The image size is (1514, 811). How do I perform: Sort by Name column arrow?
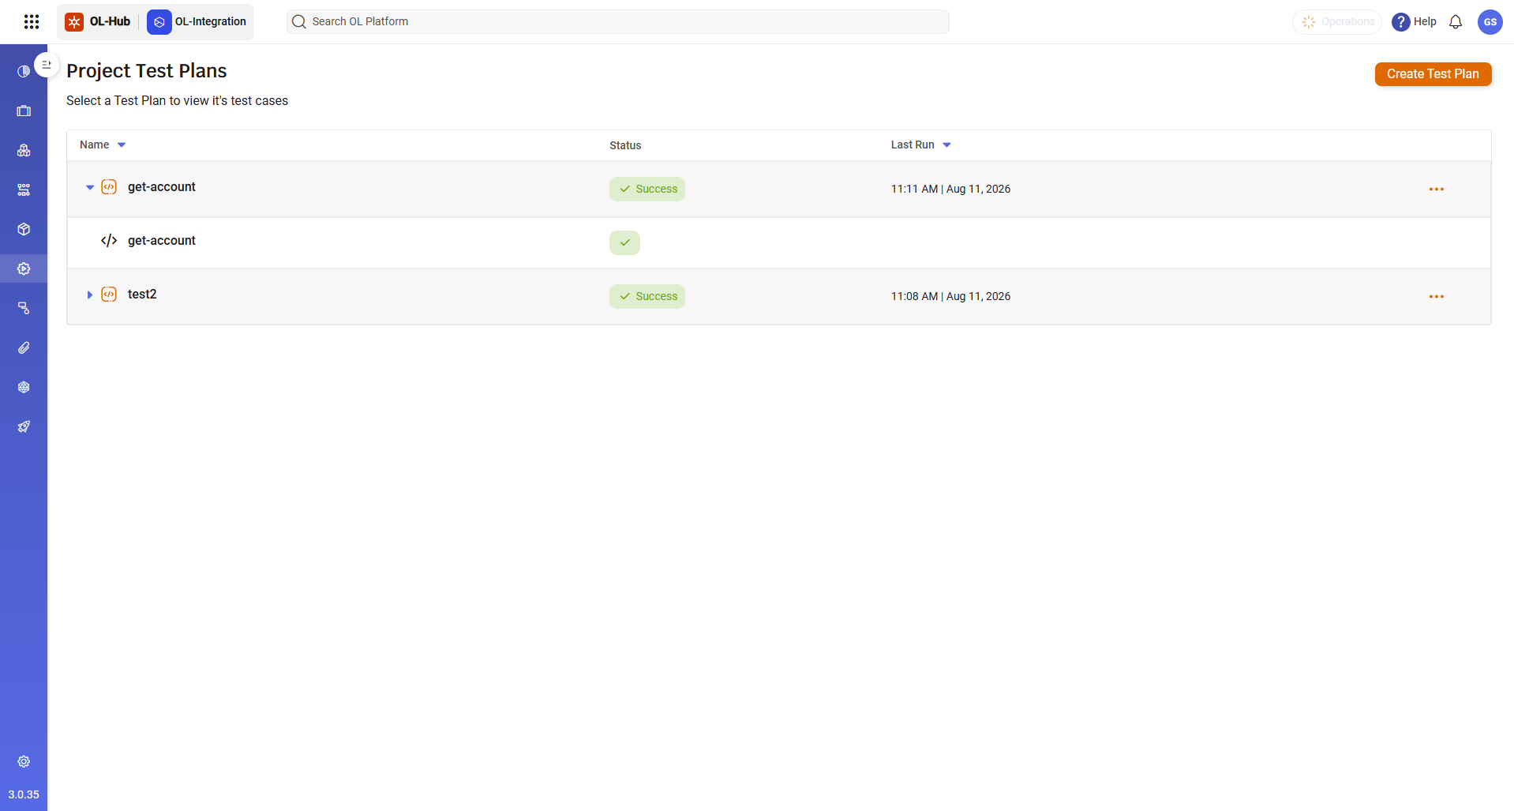coord(122,145)
